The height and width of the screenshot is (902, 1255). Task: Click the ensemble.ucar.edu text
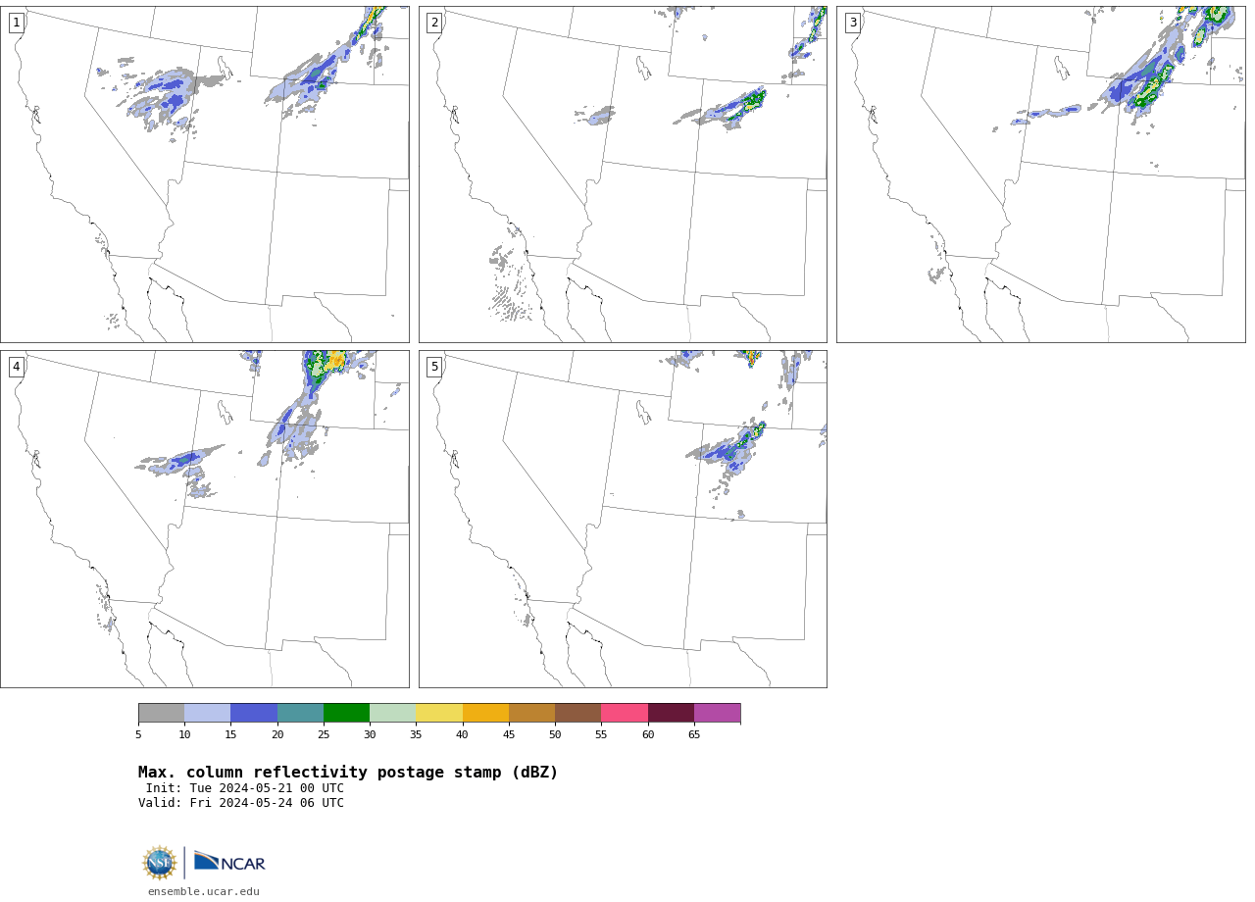[x=204, y=891]
